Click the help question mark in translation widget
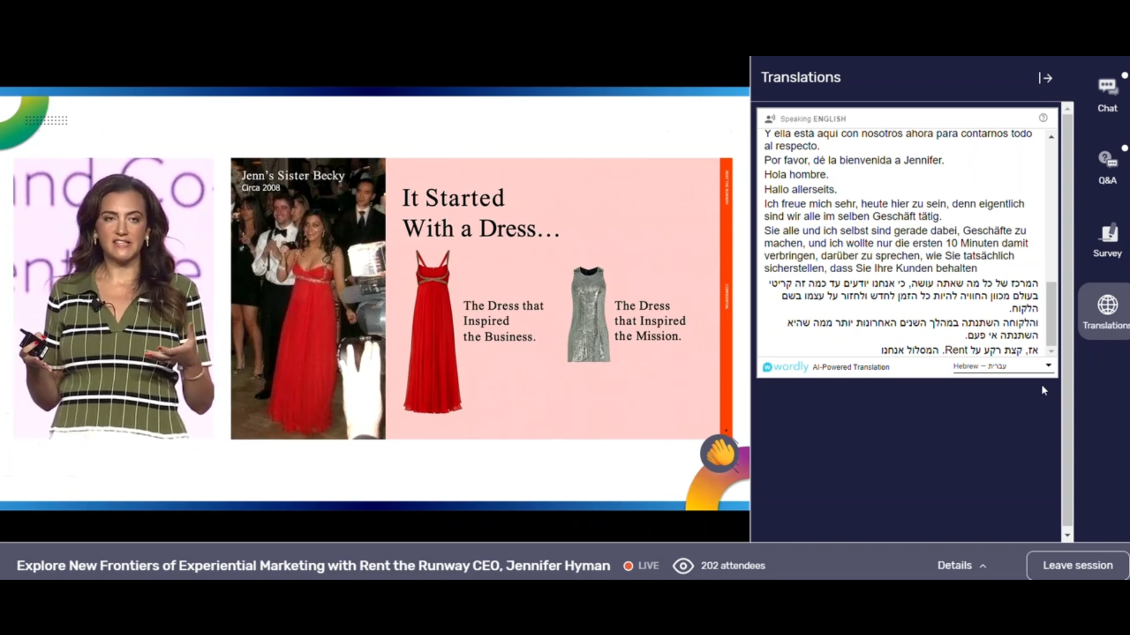The width and height of the screenshot is (1130, 635). [x=1043, y=118]
